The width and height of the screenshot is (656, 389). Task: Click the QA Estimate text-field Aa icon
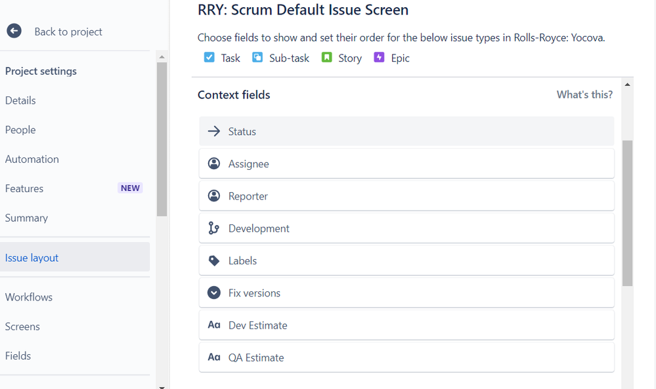tap(214, 357)
